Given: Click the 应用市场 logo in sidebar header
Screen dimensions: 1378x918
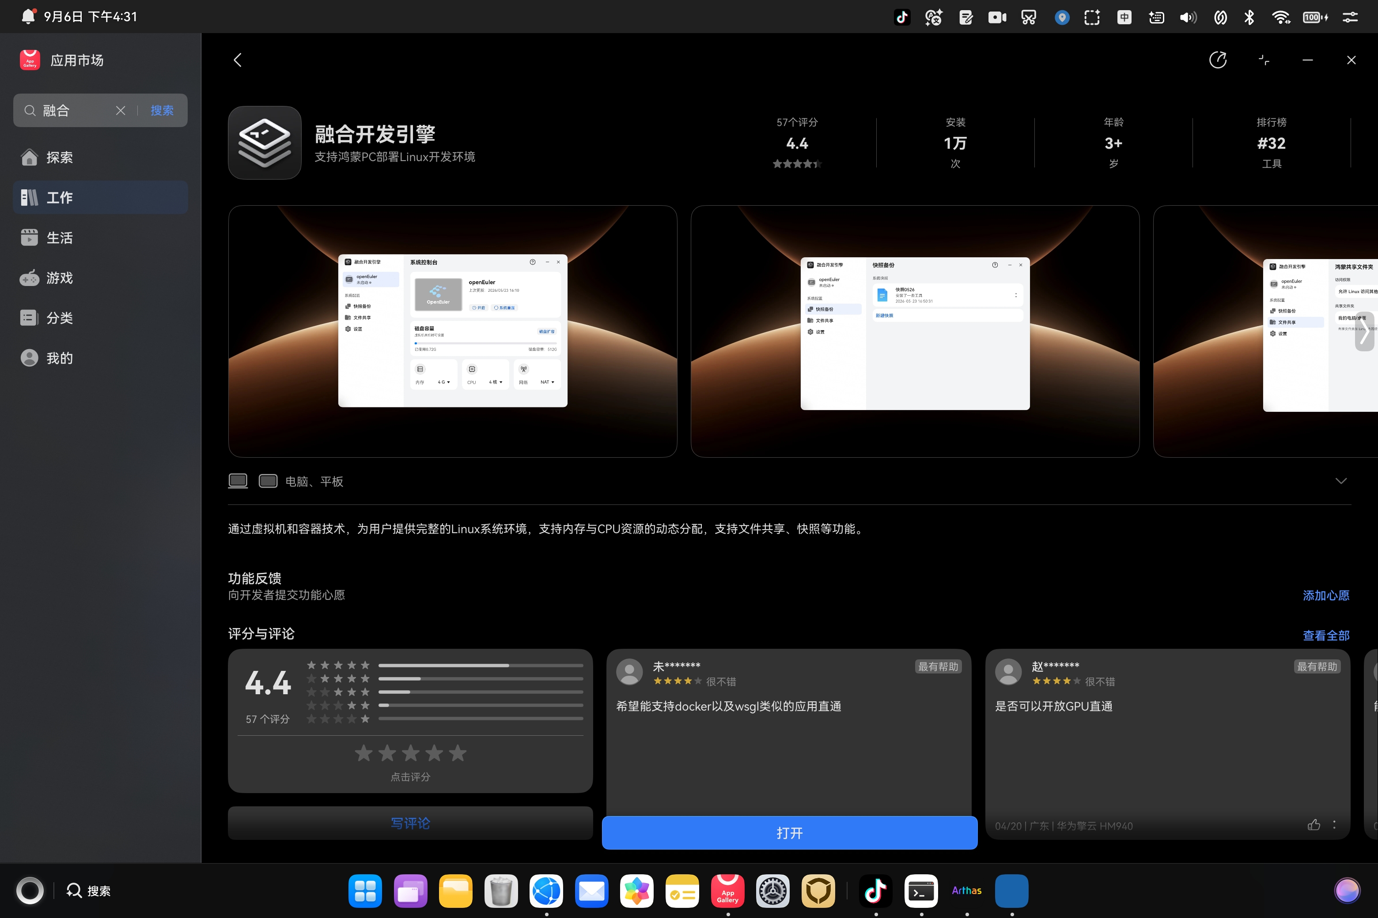Looking at the screenshot, I should click(30, 60).
